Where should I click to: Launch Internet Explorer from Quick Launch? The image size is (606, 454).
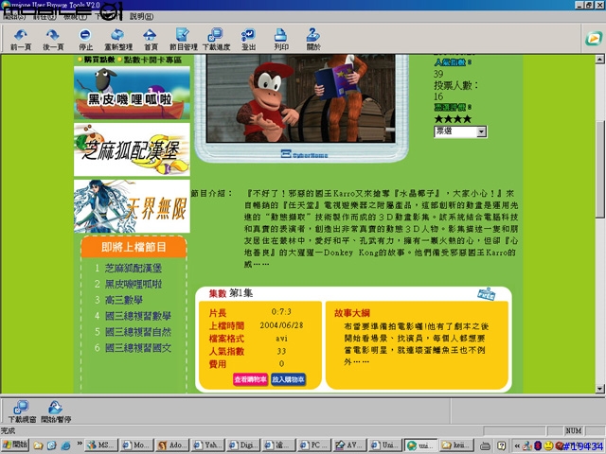point(65,445)
